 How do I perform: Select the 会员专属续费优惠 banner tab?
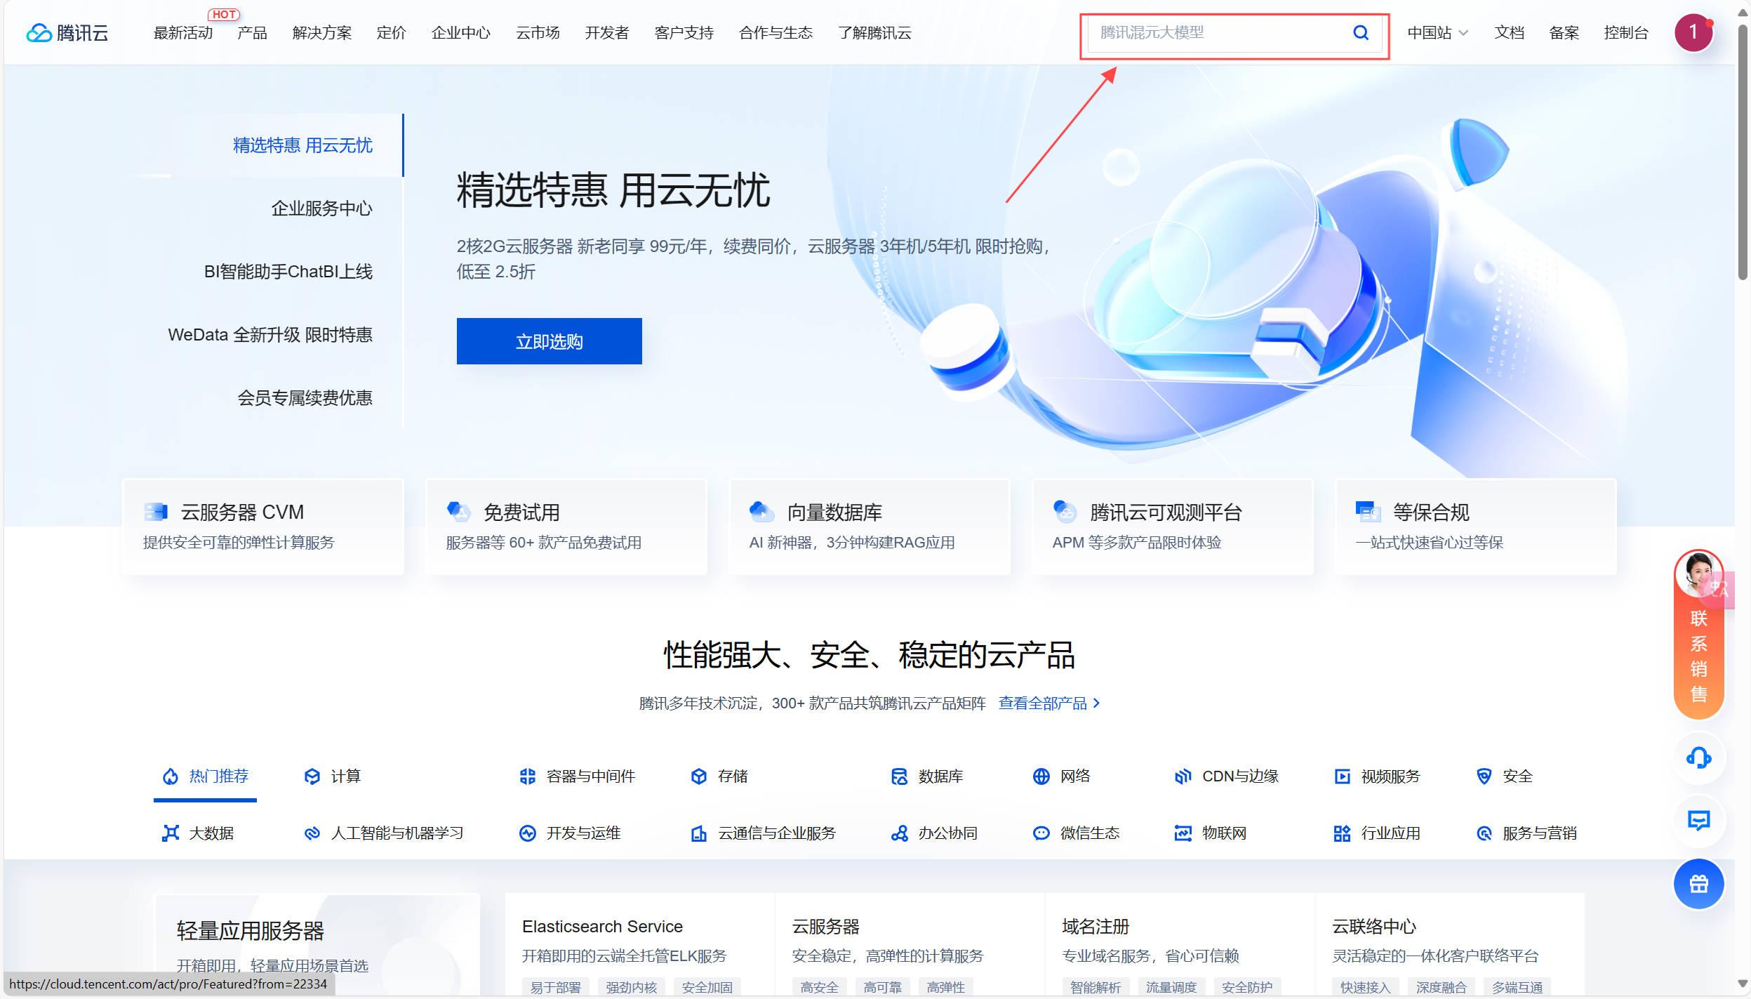click(305, 398)
